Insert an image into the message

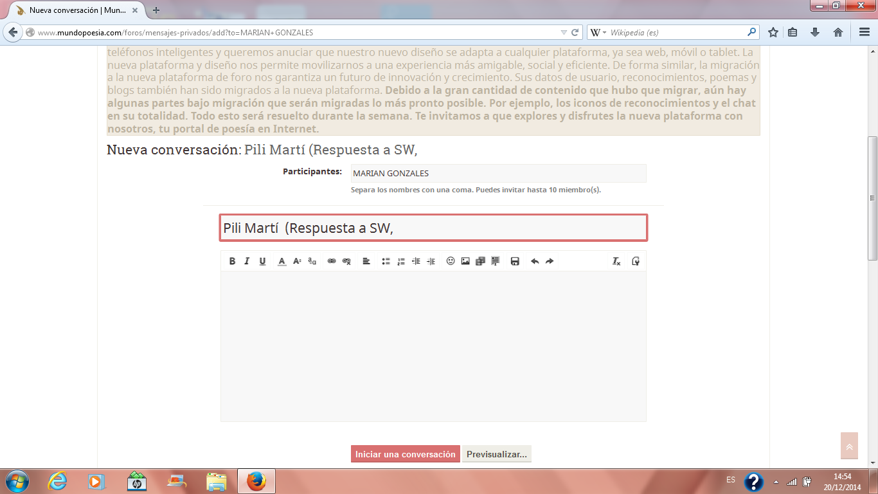click(x=465, y=261)
